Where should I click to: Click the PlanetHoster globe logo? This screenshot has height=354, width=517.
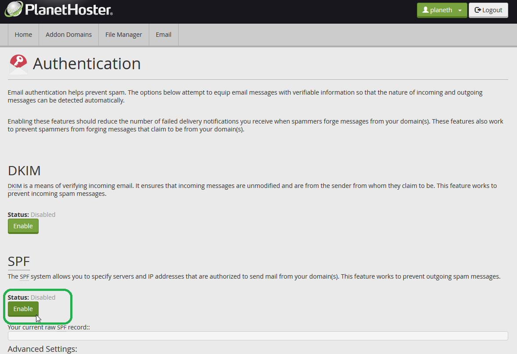13,10
